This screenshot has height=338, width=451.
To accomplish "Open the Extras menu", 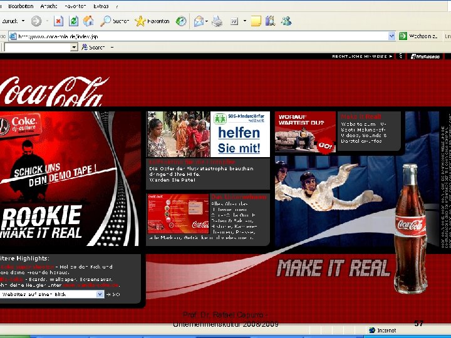I will (x=101, y=6).
